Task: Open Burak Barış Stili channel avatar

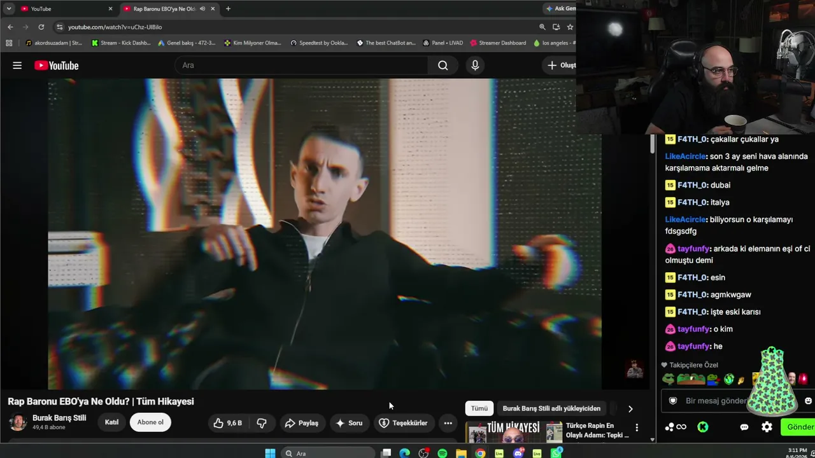Action: click(18, 422)
